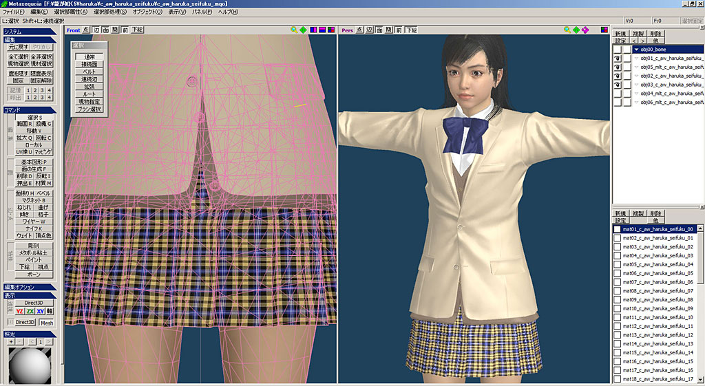Select the YZ view axis button
This screenshot has height=386, width=705.
20,311
